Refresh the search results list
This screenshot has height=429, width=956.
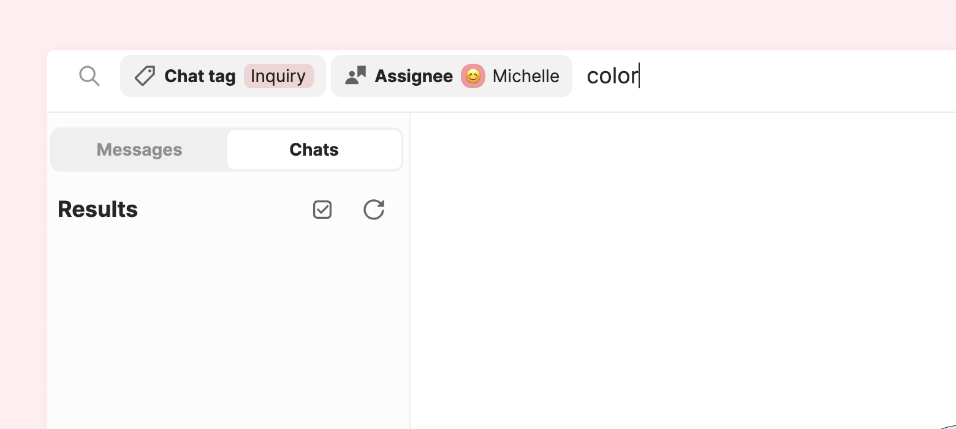[x=374, y=210]
